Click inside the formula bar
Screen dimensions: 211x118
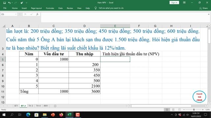124,17
